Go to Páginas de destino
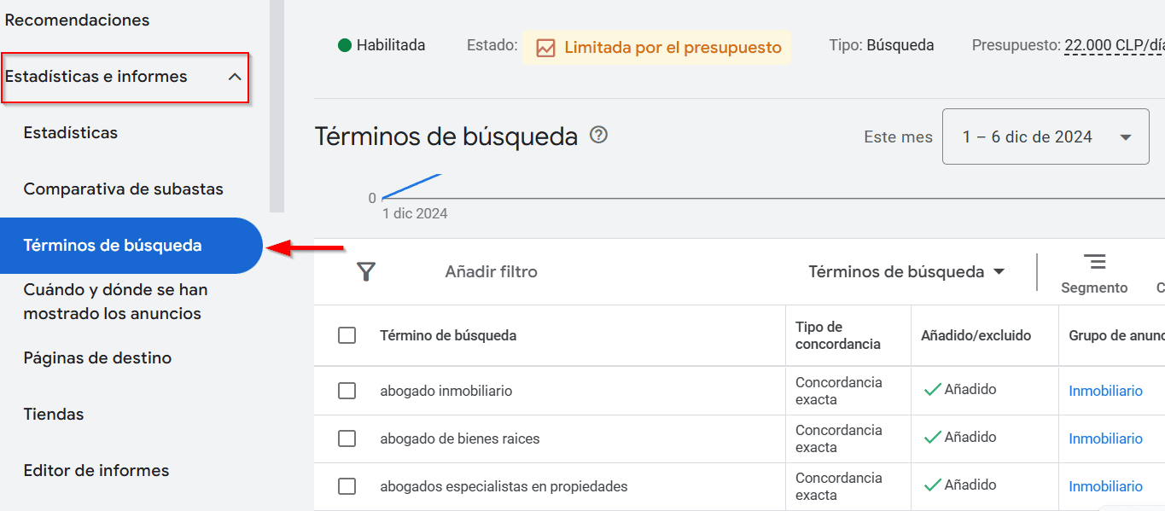The image size is (1165, 511). tap(97, 358)
